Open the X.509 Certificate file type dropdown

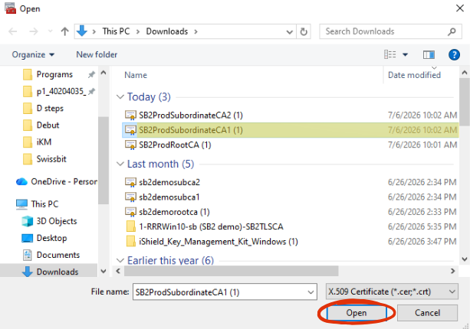[x=392, y=292]
